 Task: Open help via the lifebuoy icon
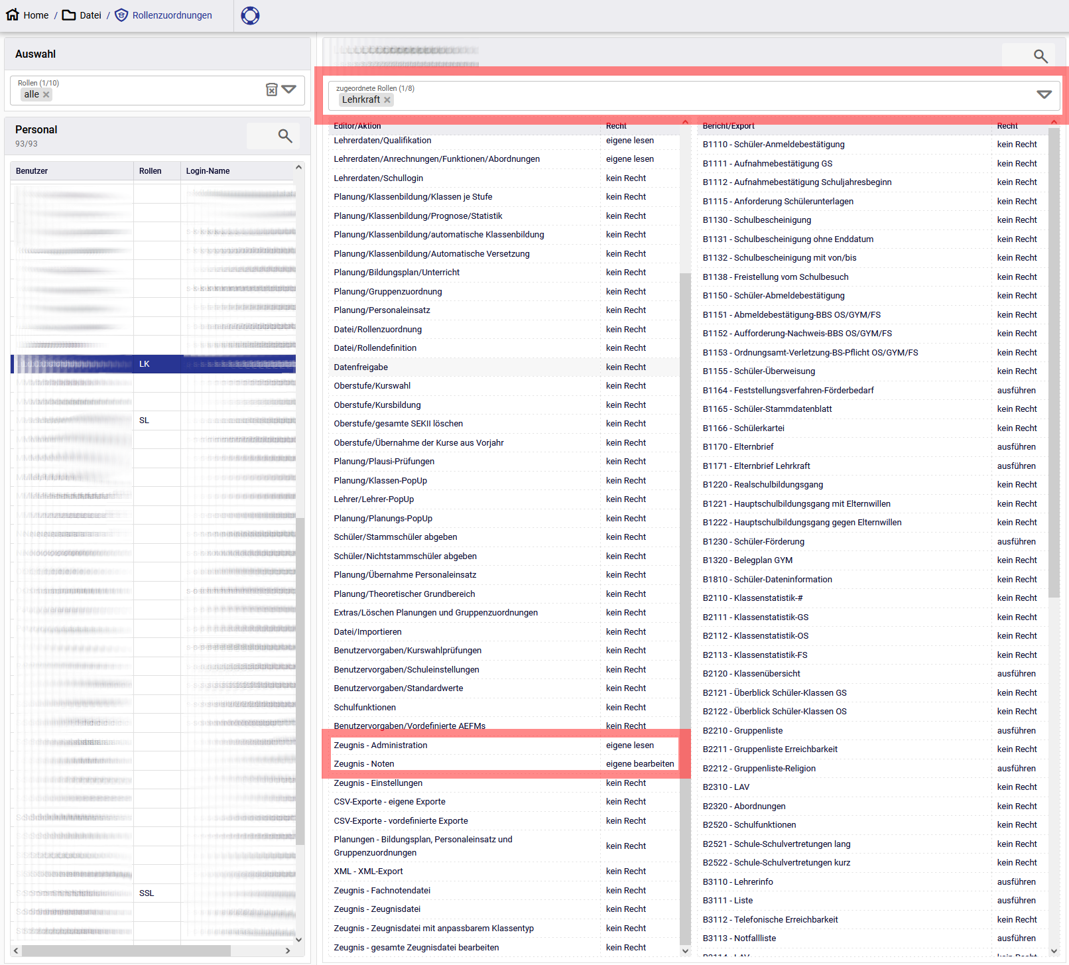click(250, 15)
